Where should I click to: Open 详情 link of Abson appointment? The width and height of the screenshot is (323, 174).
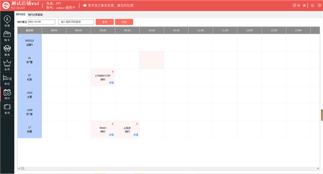(111, 135)
